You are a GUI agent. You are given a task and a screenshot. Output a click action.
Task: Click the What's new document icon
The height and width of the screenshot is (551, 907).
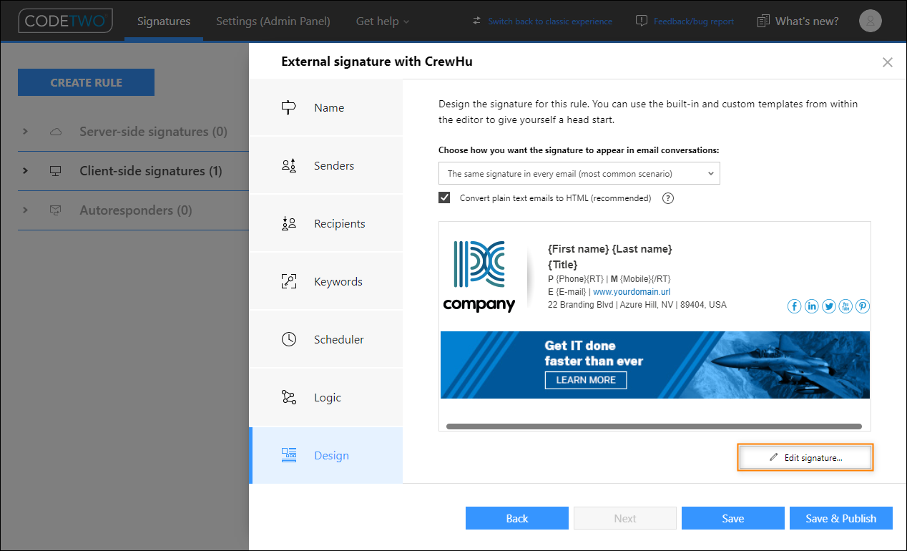764,21
